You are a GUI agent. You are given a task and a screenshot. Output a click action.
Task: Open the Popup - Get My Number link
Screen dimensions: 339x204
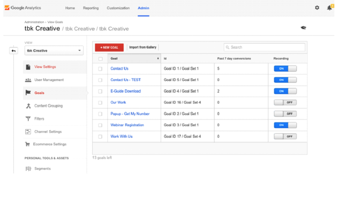(130, 114)
